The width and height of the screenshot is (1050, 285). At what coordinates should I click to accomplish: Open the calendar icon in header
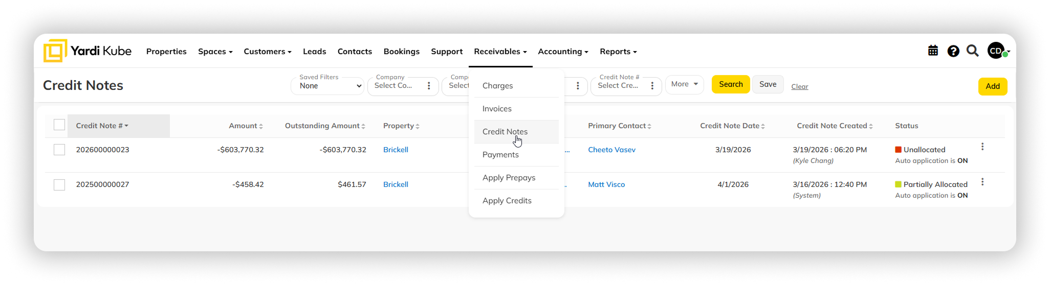[933, 51]
